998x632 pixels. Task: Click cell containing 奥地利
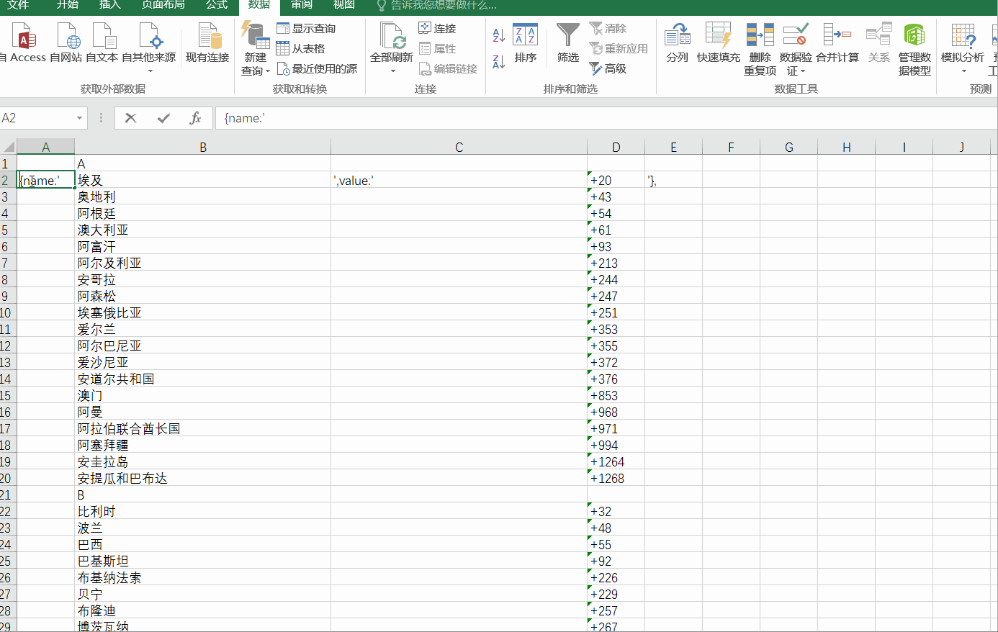coord(203,197)
